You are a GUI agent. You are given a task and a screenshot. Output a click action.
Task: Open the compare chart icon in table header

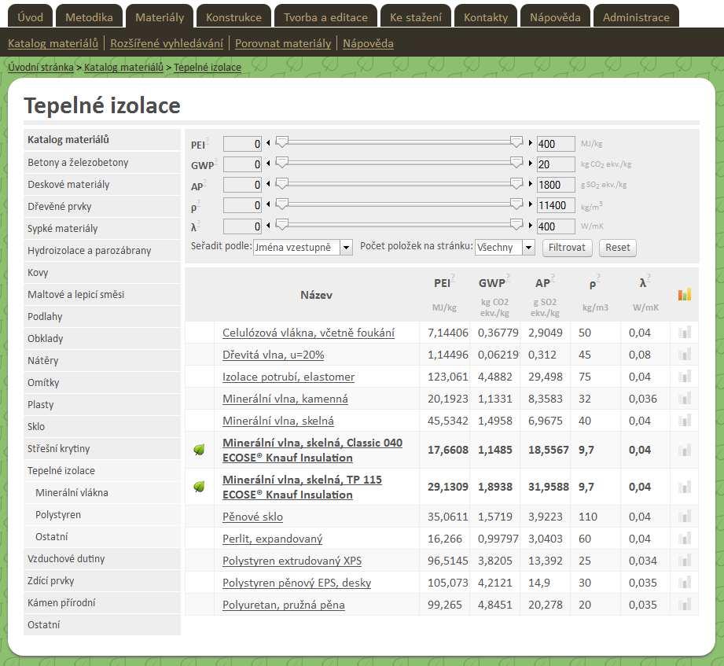684,294
